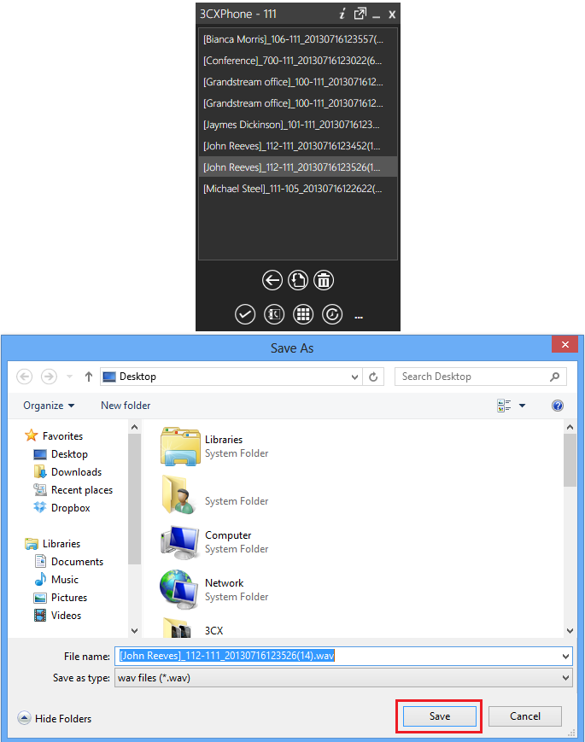Select the user profile System Folder
The image size is (585, 742).
point(214,494)
